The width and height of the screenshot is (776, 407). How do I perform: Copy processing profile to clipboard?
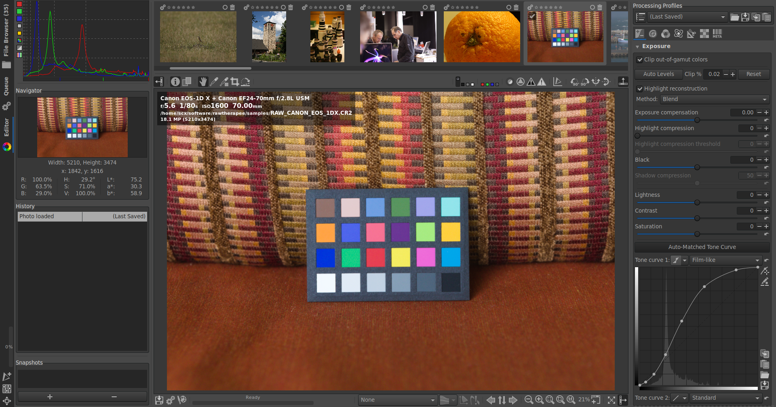(756, 17)
